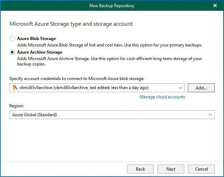Click the New Backup Repository title bar
The height and width of the screenshot is (177, 224).
coord(112,5)
